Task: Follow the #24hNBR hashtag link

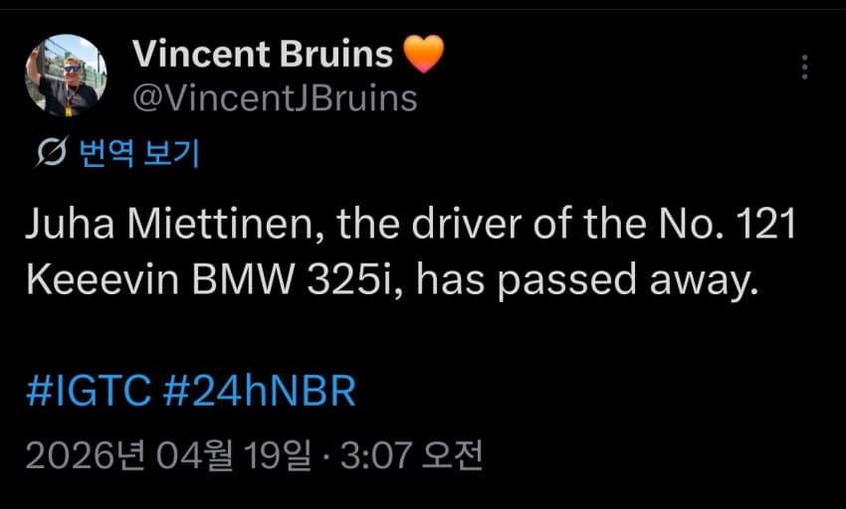Action: [x=258, y=392]
